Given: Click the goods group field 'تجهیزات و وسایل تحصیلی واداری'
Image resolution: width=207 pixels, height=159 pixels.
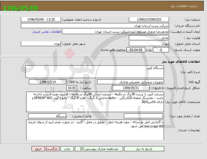Looking at the screenshot, I should (131, 82).
